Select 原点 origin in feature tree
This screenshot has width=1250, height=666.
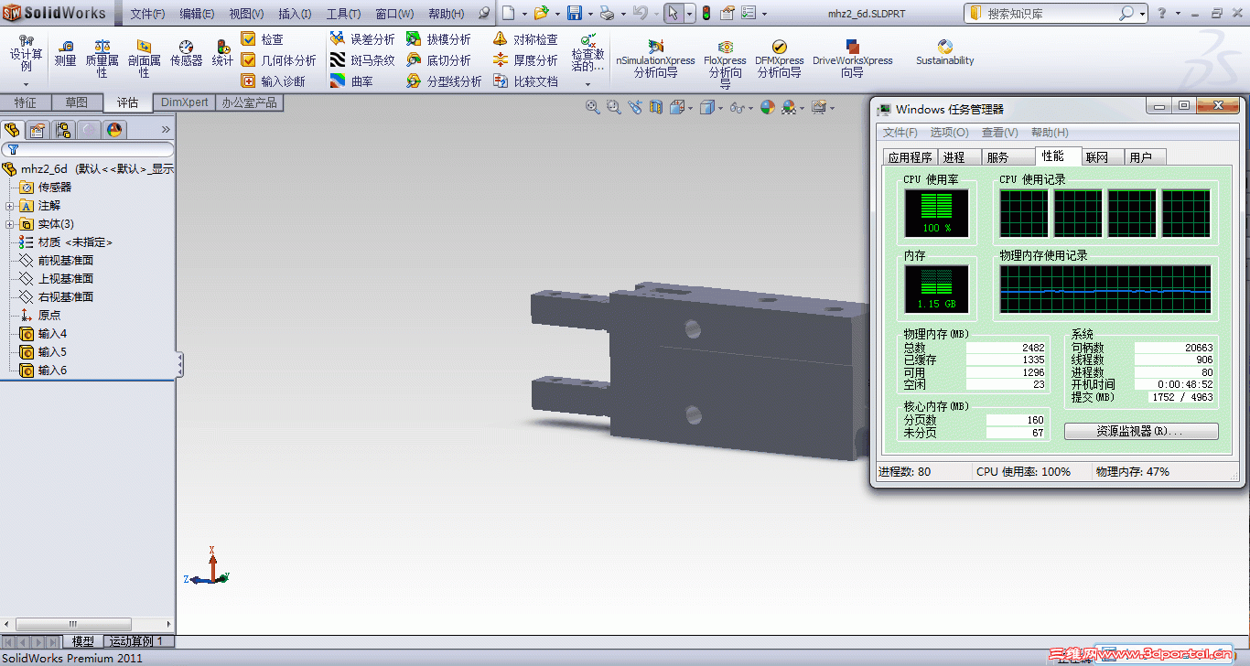coord(40,316)
